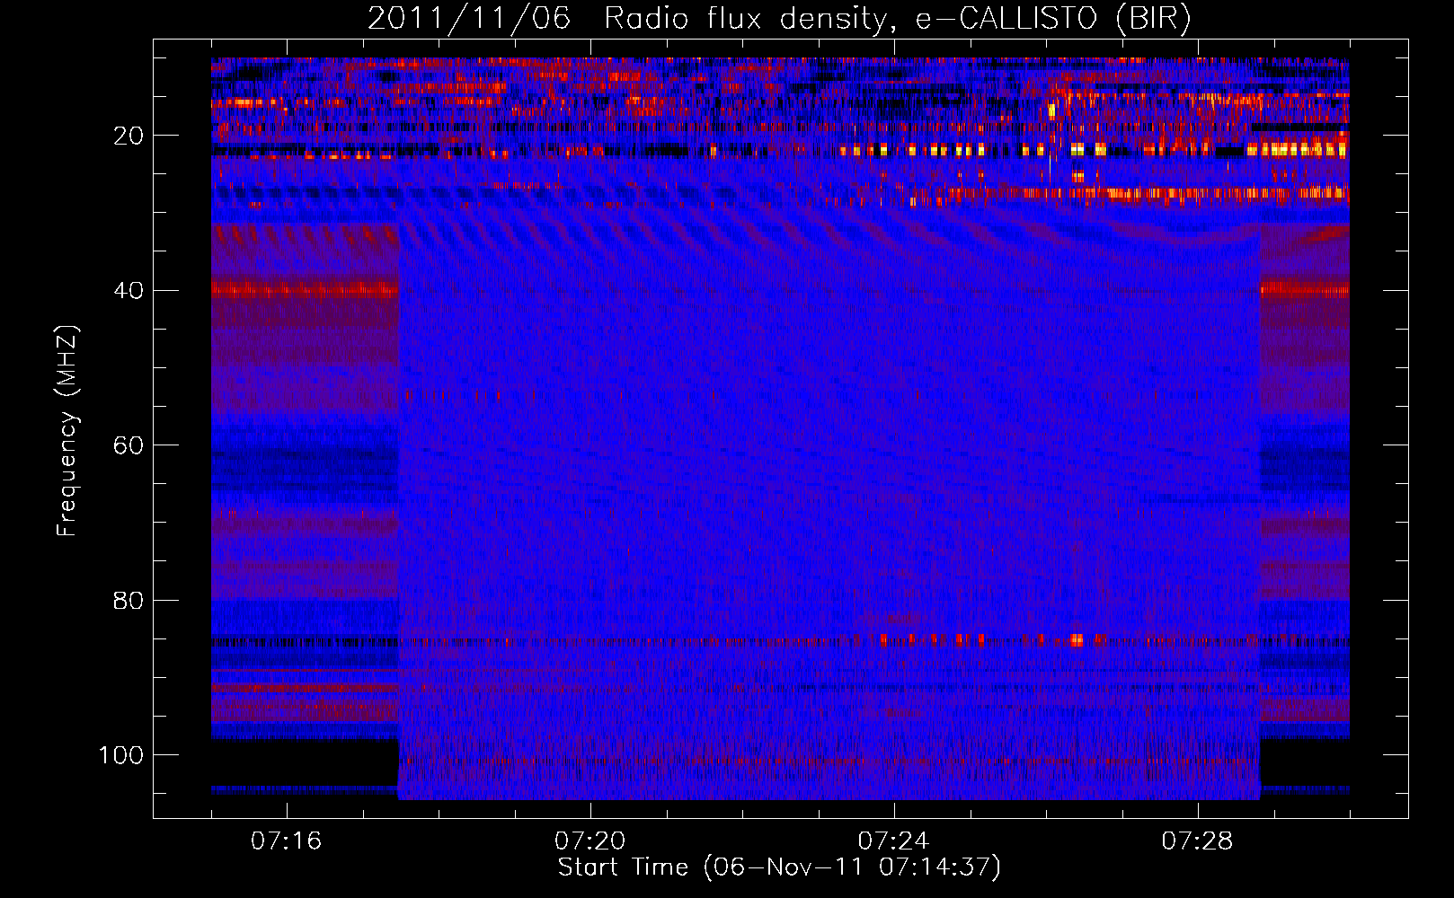
Task: Click the '80' frequency tick label
Action: click(129, 600)
